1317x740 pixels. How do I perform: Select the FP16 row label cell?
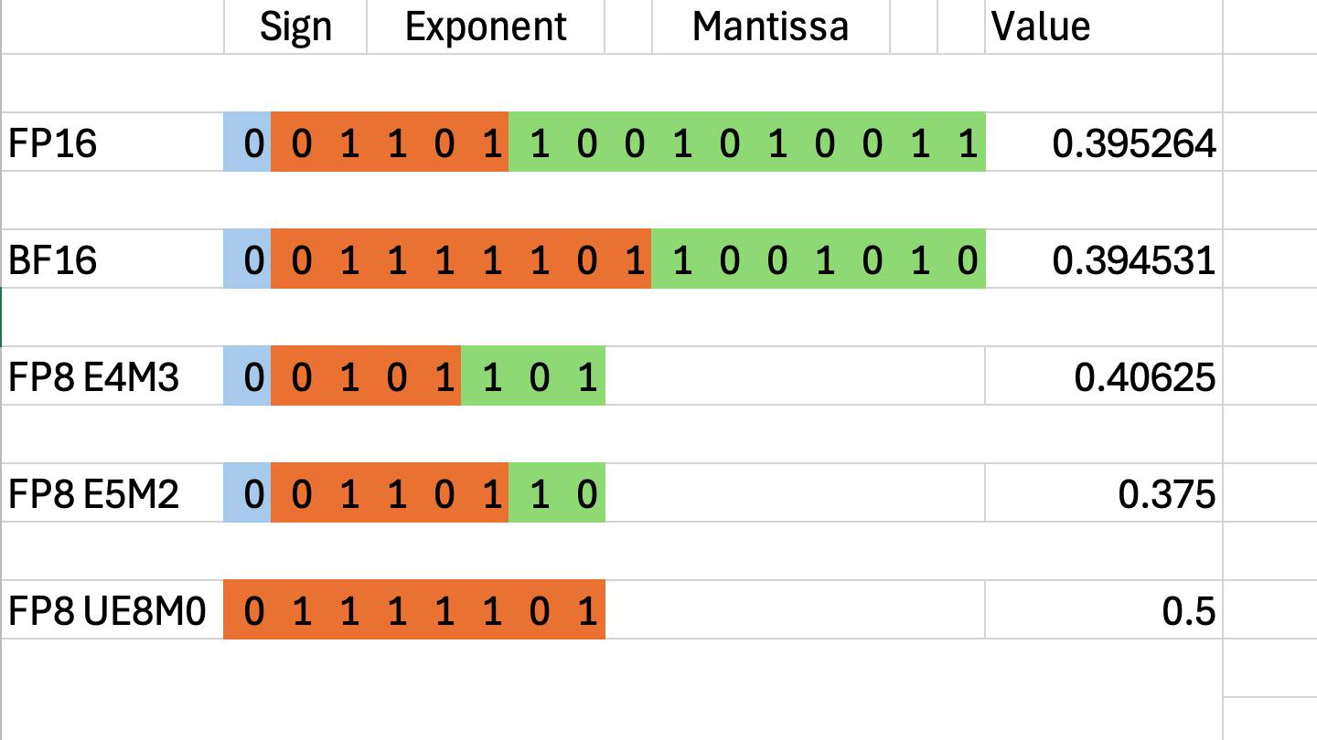pos(112,143)
